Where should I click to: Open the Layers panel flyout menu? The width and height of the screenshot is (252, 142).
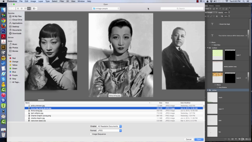pyautogui.click(x=250, y=6)
